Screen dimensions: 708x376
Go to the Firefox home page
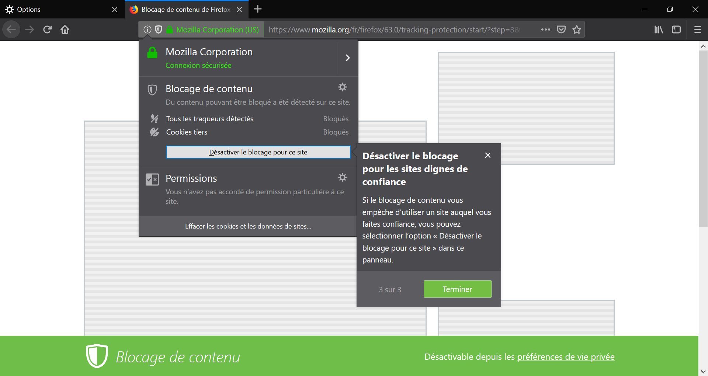65,29
